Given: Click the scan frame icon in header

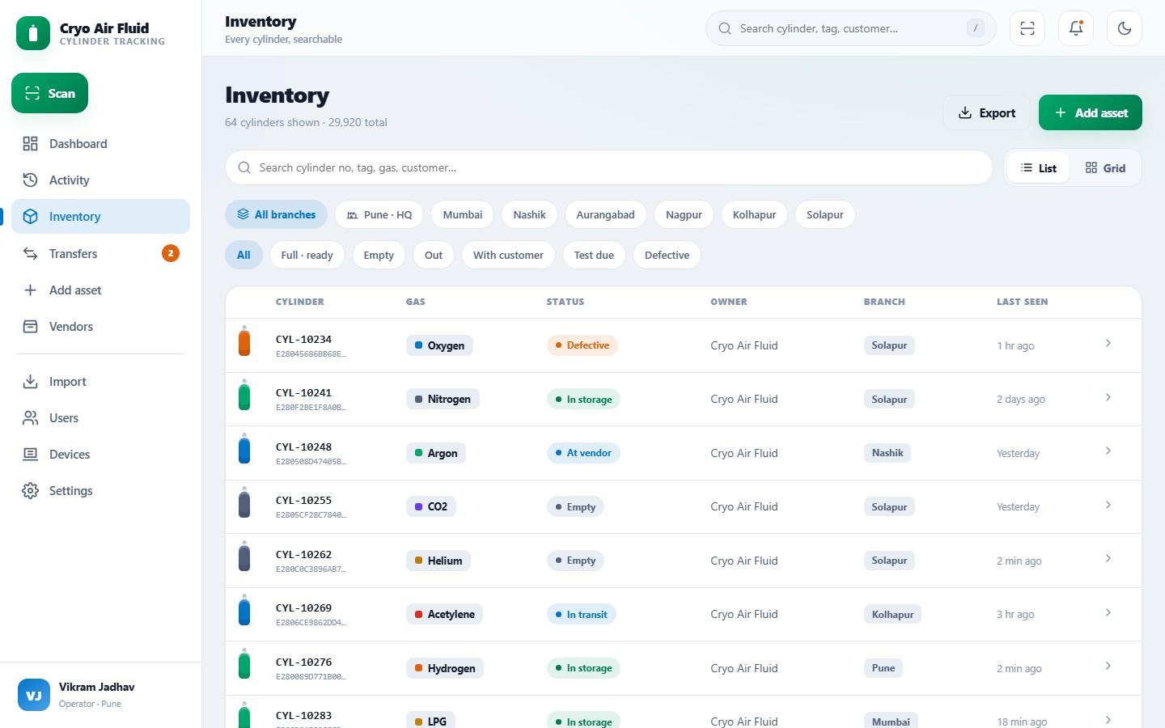Looking at the screenshot, I should click(1027, 28).
